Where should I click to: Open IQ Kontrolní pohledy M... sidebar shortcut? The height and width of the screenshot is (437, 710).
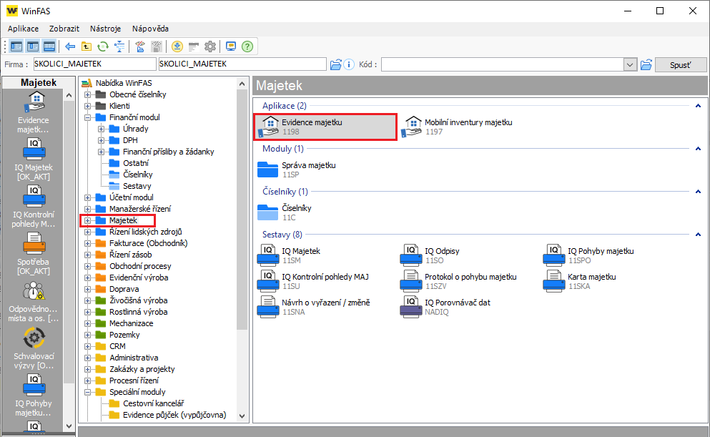click(34, 207)
